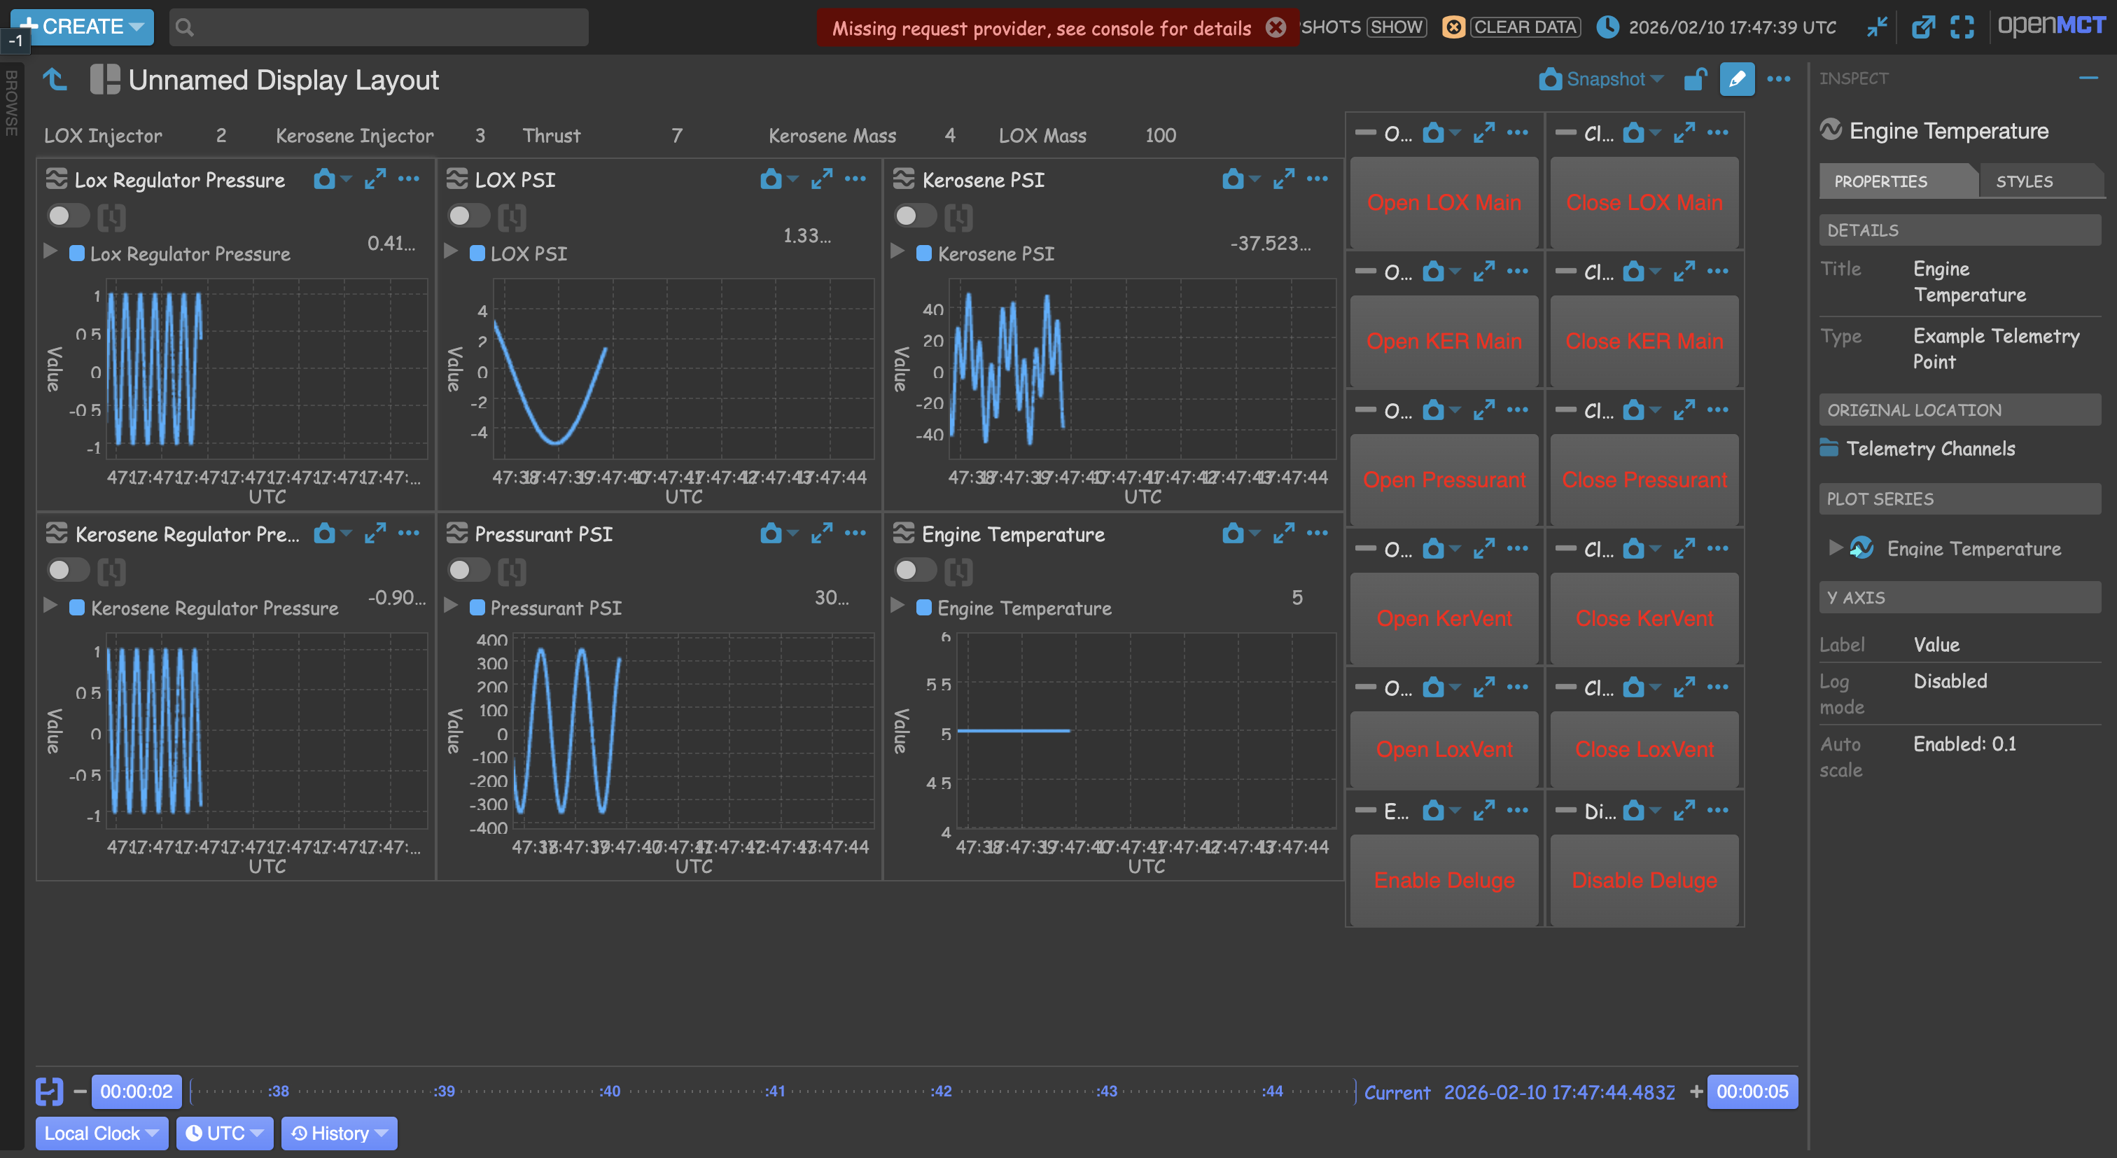
Task: Expand Engine Temperature under Plot Series
Action: pyautogui.click(x=1835, y=547)
